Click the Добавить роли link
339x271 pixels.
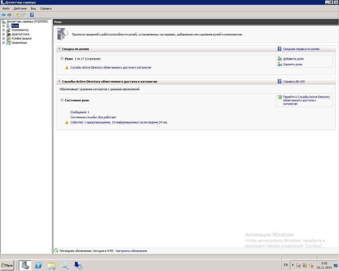coord(293,59)
